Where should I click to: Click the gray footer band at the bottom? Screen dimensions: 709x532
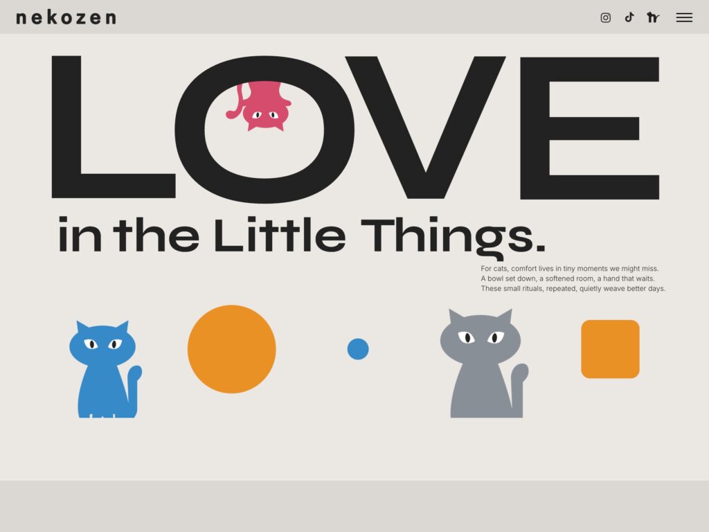354,506
